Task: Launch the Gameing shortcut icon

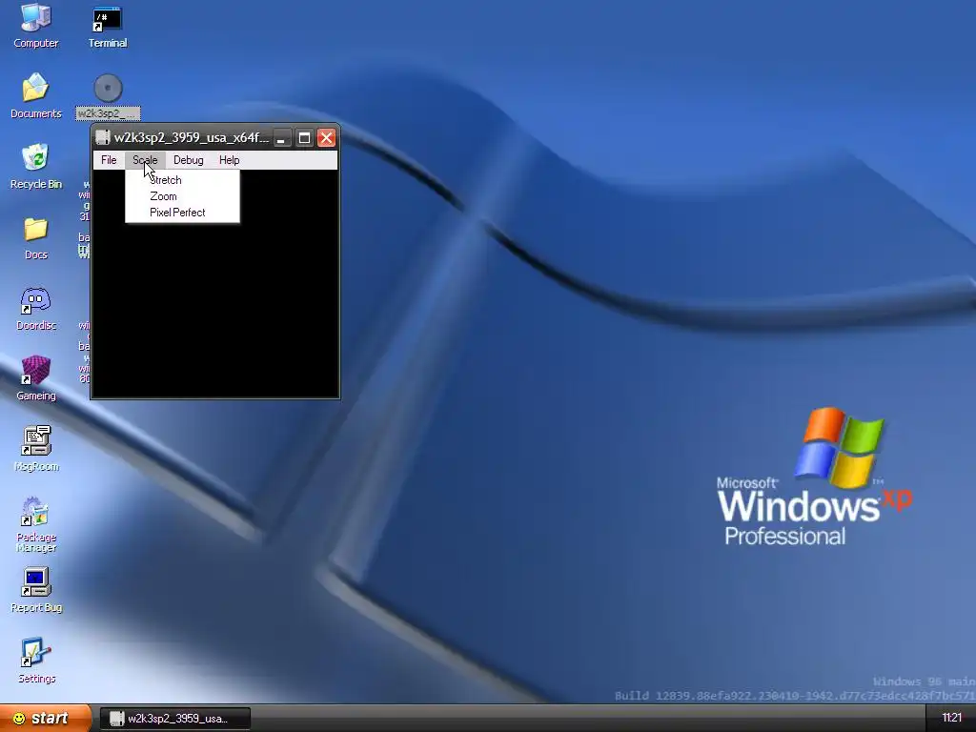Action: tap(35, 378)
